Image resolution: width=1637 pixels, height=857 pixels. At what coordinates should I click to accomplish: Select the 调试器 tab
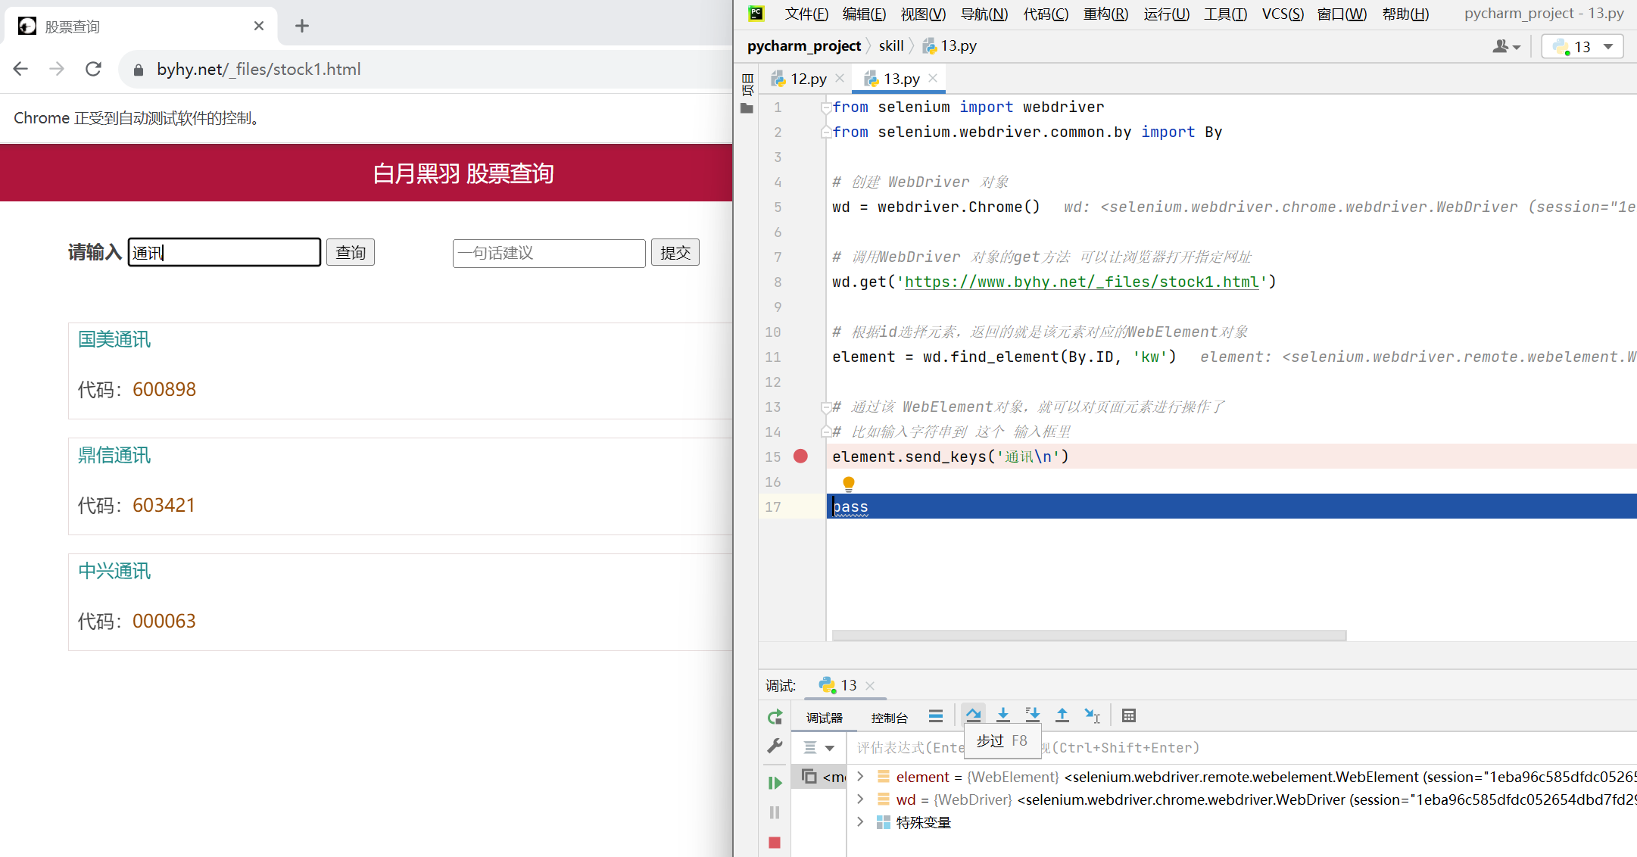pyautogui.click(x=825, y=718)
